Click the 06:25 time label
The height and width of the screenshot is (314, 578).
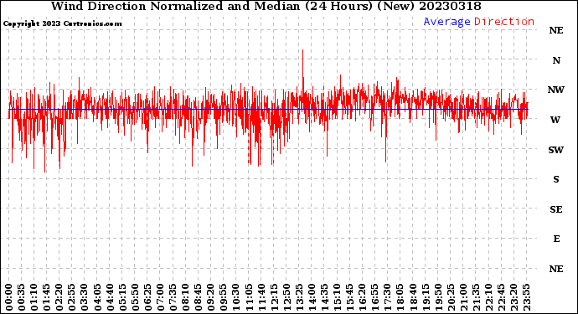point(147,297)
